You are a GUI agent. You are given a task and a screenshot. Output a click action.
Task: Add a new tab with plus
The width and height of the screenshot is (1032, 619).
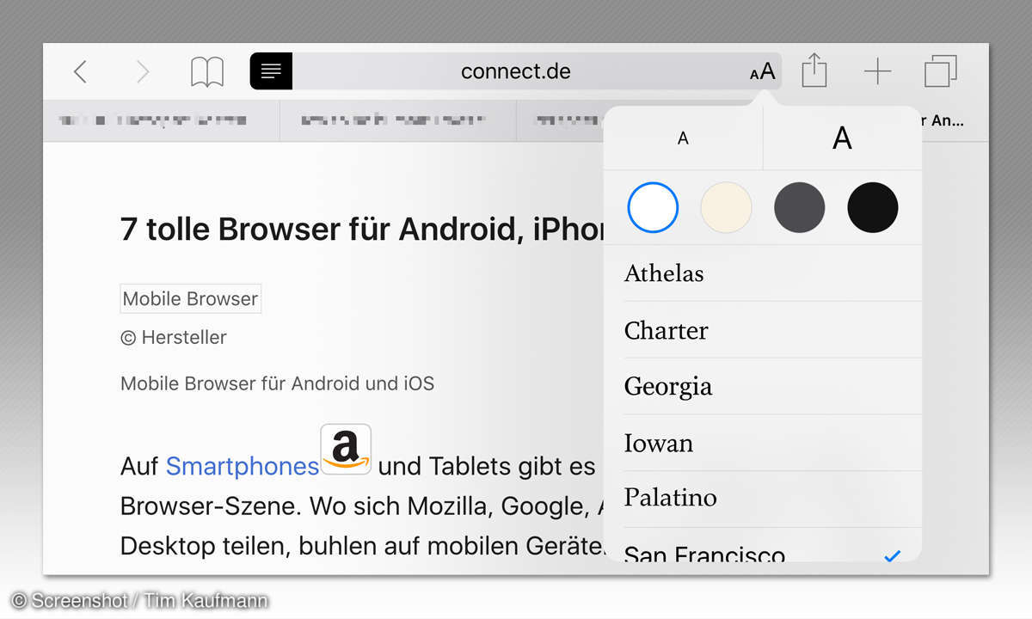tap(877, 71)
